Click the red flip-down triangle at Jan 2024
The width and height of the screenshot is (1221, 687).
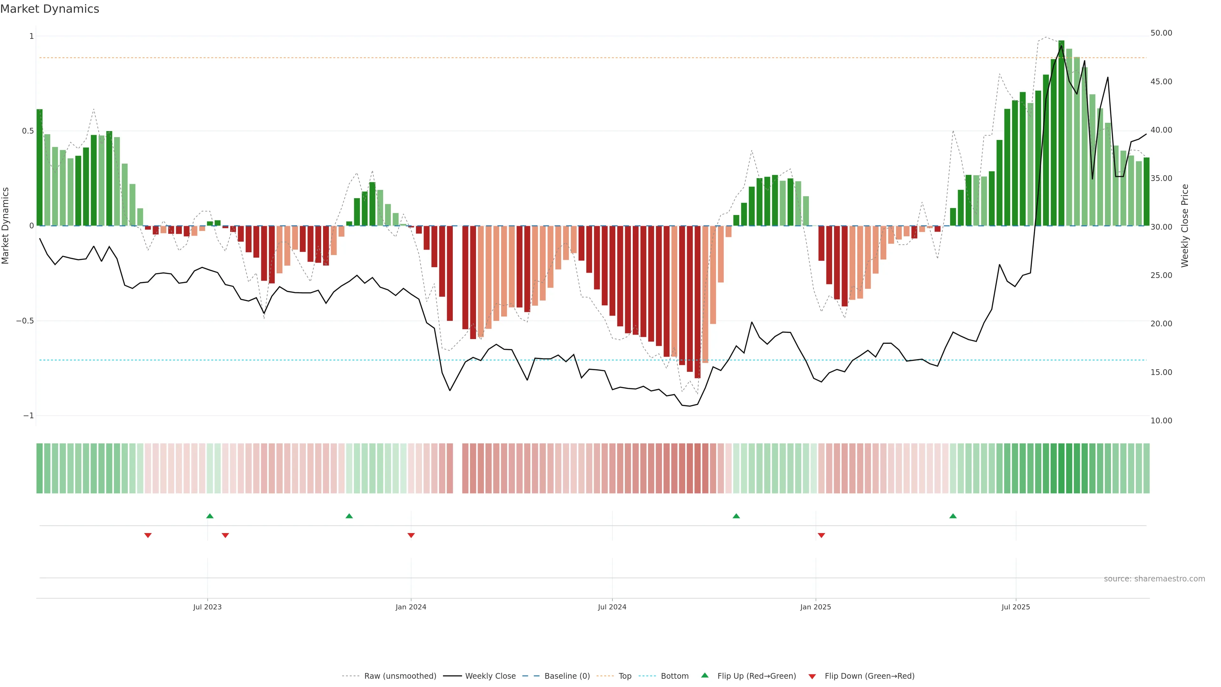pyautogui.click(x=411, y=535)
